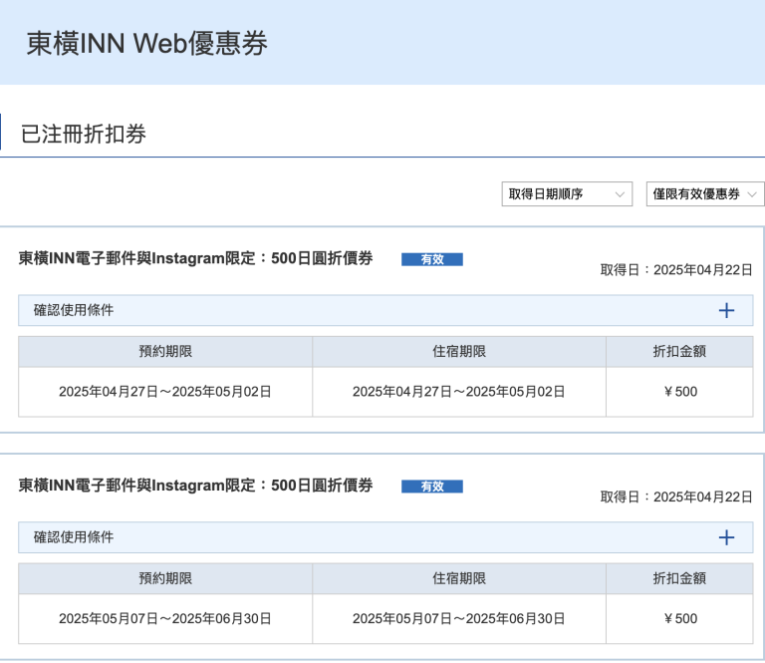Screen dimensions: 765x663
Task: Click first coupon's 預約期限 date range cell
Action: coord(165,392)
